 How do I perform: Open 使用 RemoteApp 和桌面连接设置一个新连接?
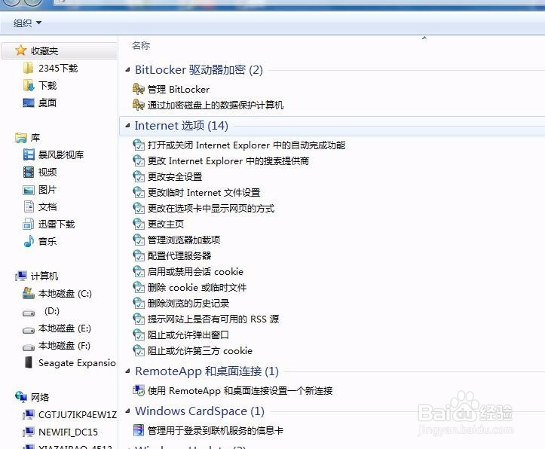(240, 391)
